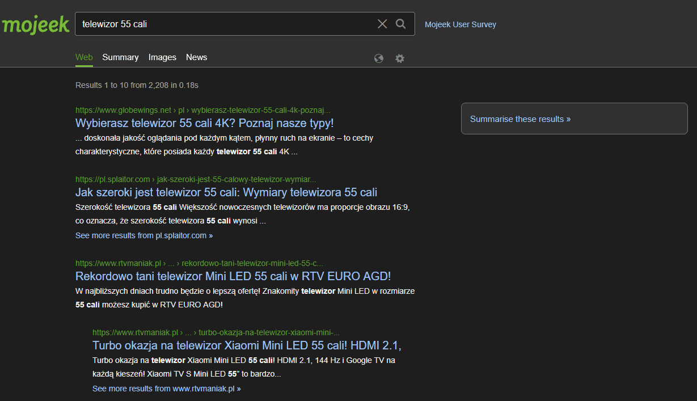Viewport: 697px width, 401px height.
Task: See more results from pl.splaitor.com
Action: 144,235
